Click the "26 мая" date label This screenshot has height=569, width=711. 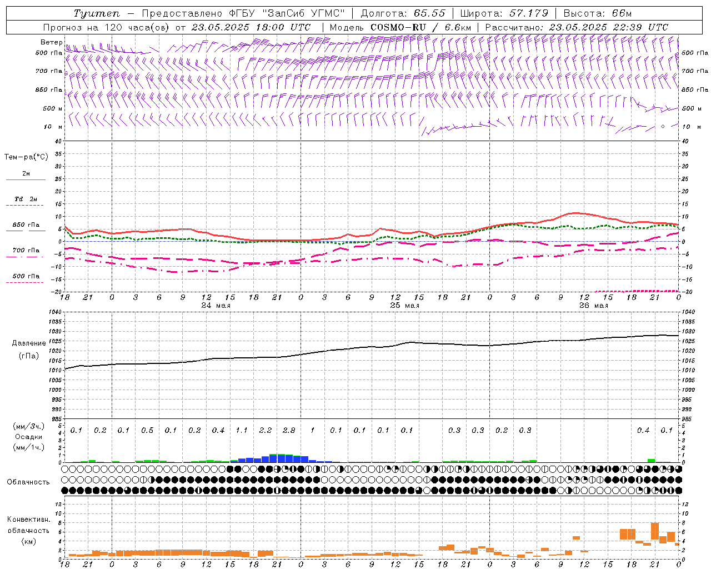click(593, 306)
